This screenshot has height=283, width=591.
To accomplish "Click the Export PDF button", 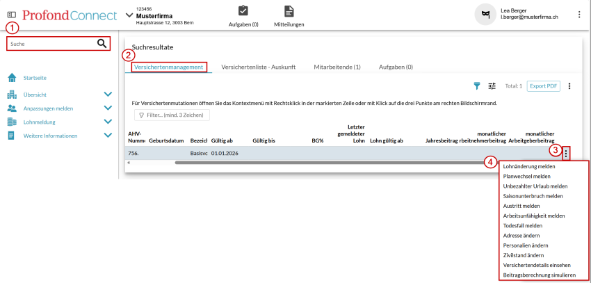I will pos(544,86).
